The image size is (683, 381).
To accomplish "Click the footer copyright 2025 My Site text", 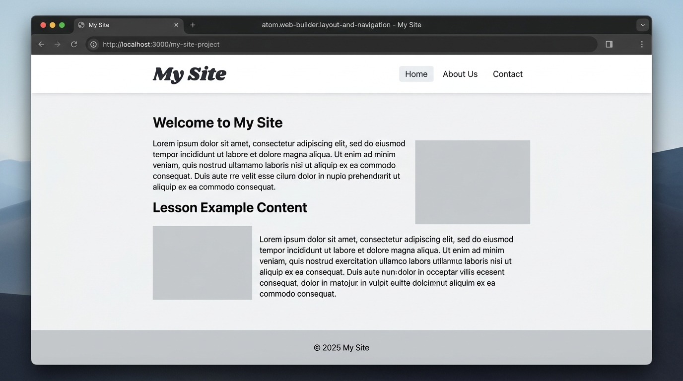I will [x=341, y=348].
